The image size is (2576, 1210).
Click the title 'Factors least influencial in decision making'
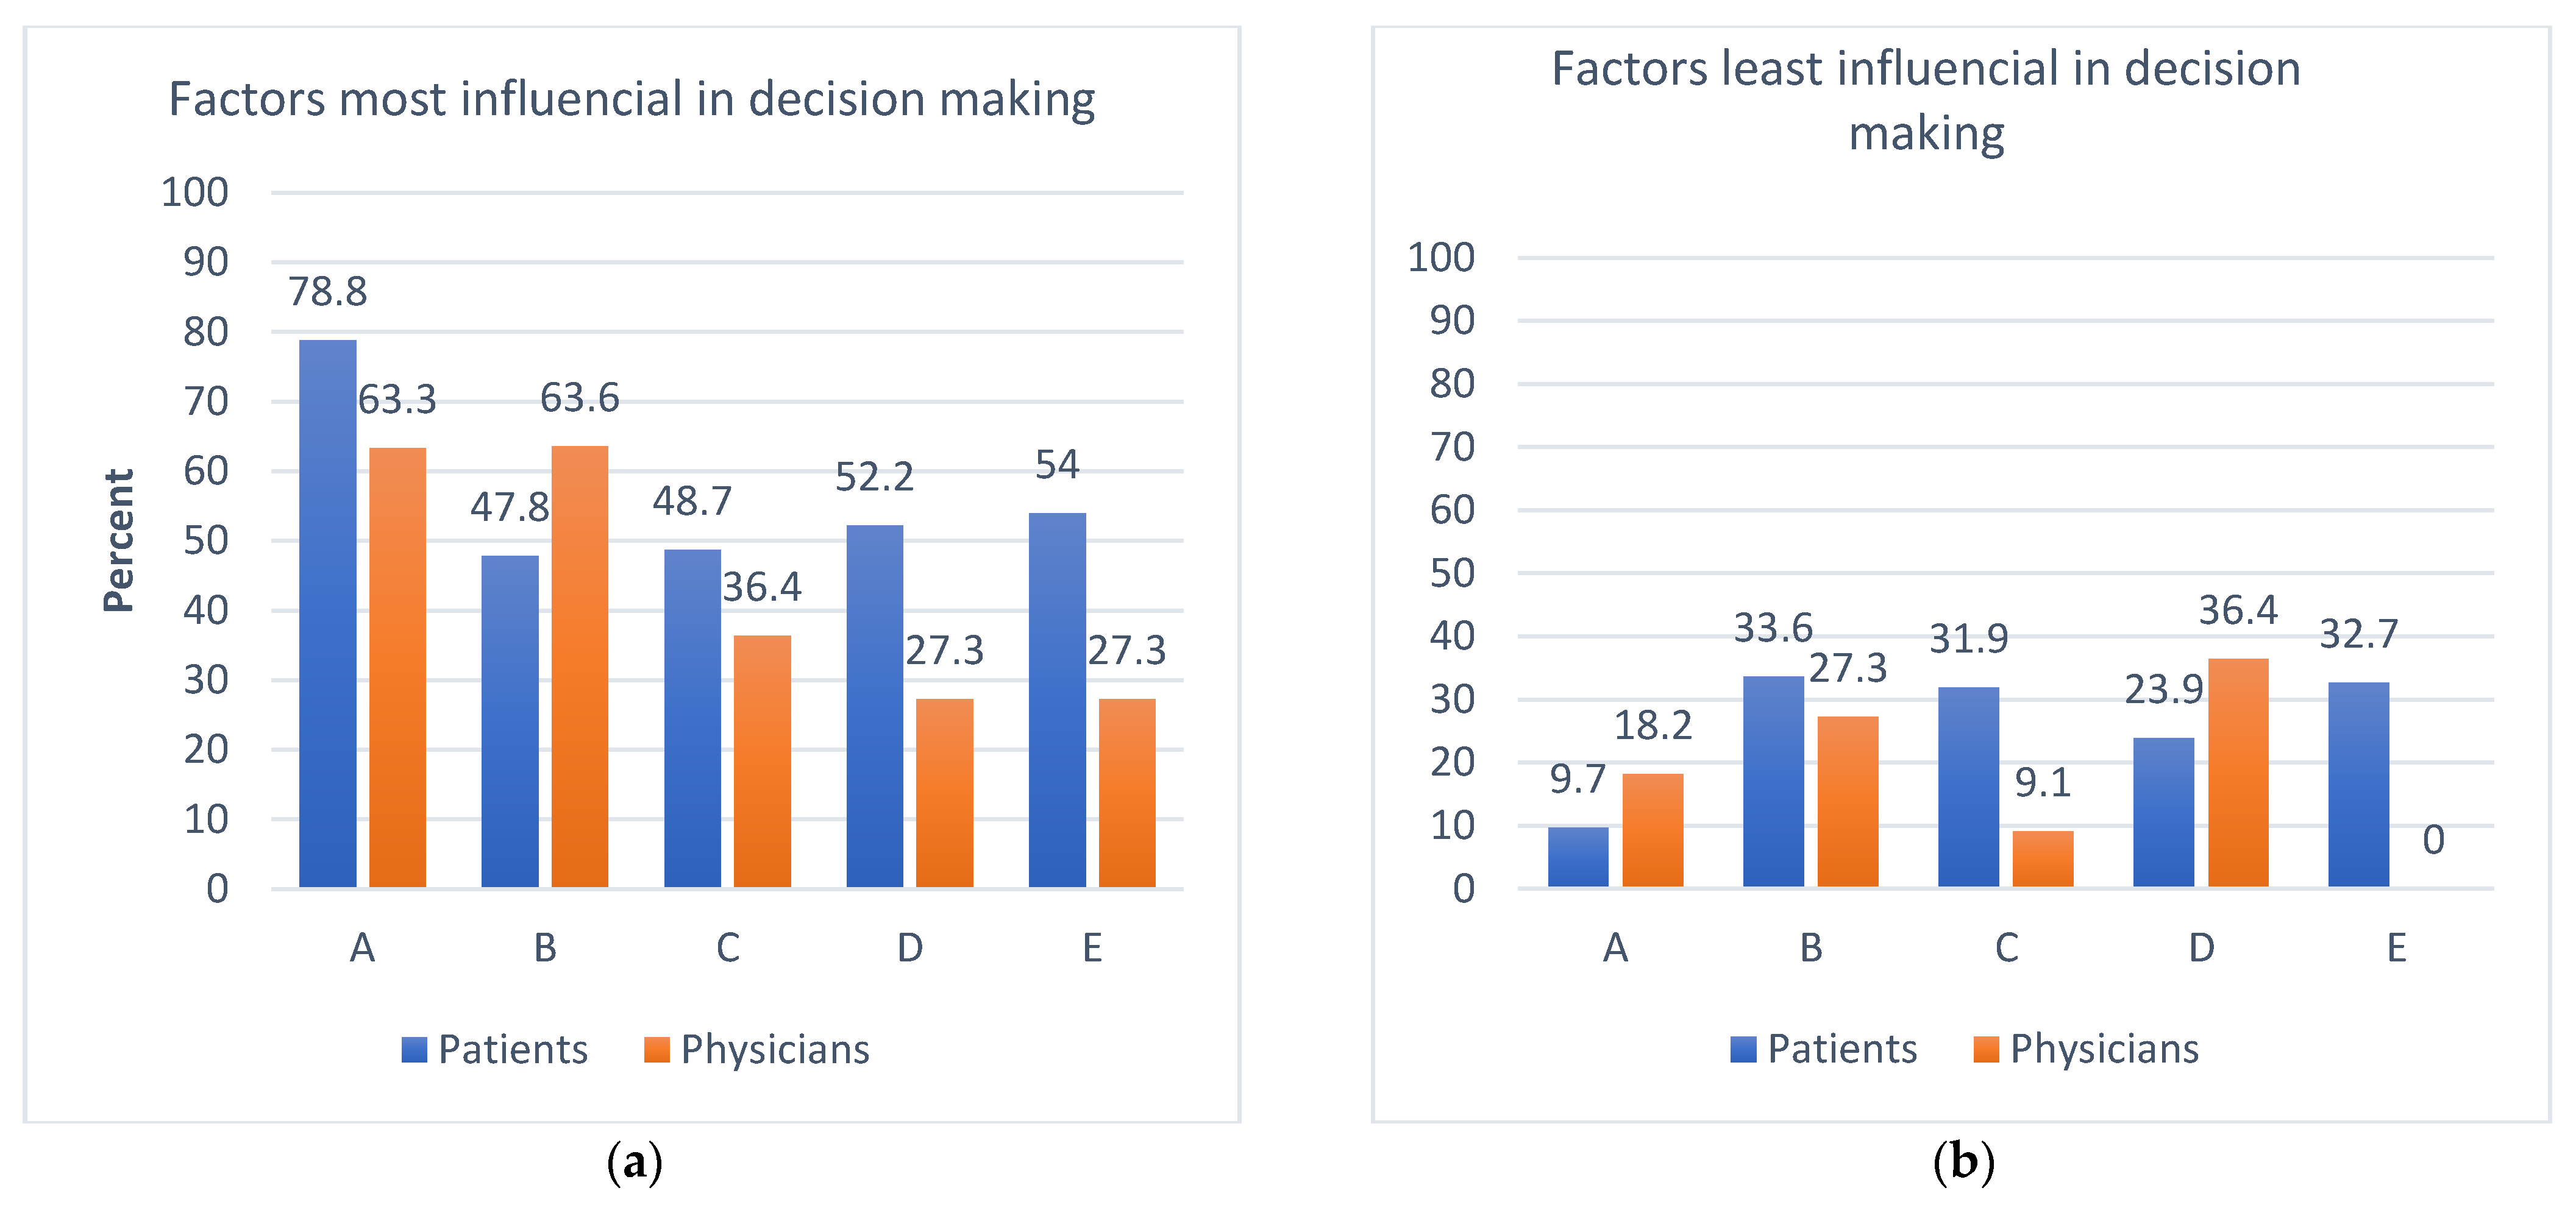[x=1926, y=100]
